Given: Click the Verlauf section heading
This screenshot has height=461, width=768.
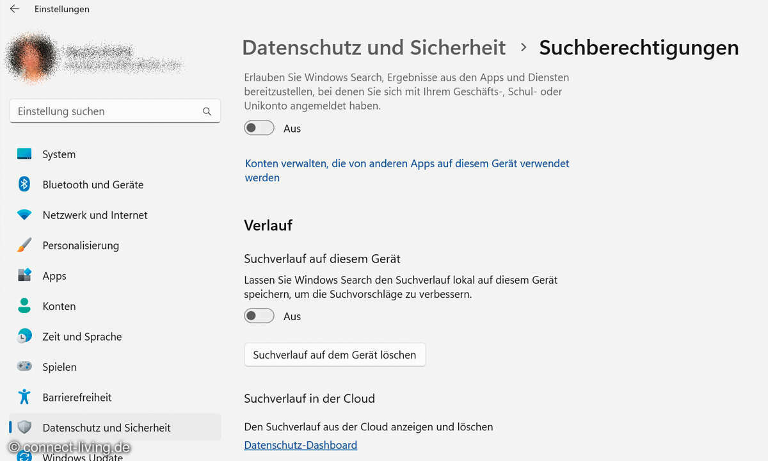Looking at the screenshot, I should point(268,225).
